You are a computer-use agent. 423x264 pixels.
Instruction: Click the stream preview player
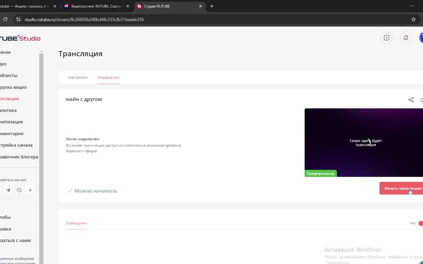tap(364, 143)
